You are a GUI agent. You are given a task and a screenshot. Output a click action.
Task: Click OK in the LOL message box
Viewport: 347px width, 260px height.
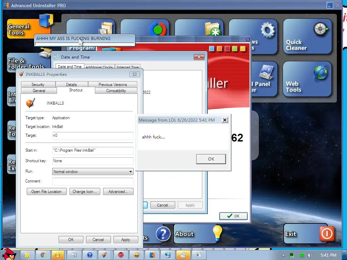tap(211, 159)
